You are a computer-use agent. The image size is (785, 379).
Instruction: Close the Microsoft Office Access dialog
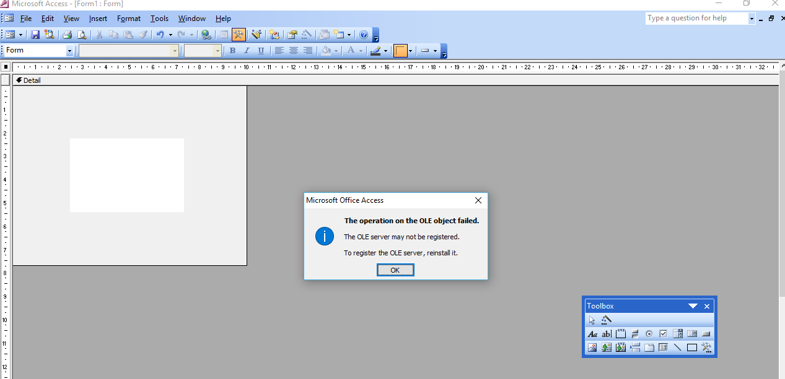coord(478,200)
